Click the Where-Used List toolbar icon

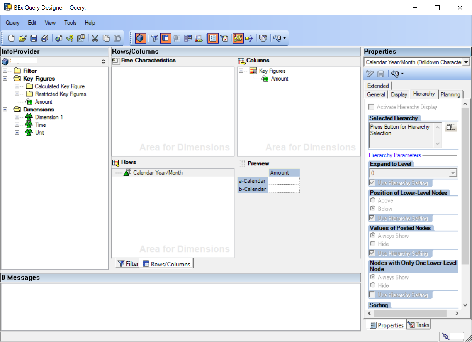249,38
